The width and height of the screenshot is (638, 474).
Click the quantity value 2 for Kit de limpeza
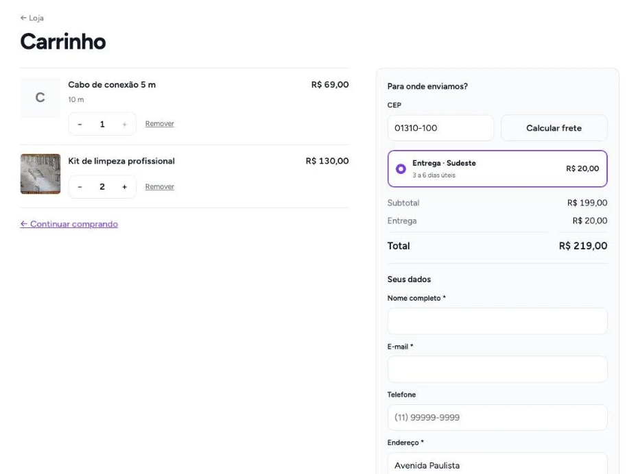(102, 187)
